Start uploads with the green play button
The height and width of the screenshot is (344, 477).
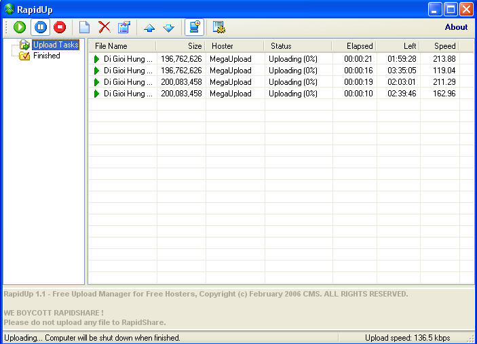(20, 27)
